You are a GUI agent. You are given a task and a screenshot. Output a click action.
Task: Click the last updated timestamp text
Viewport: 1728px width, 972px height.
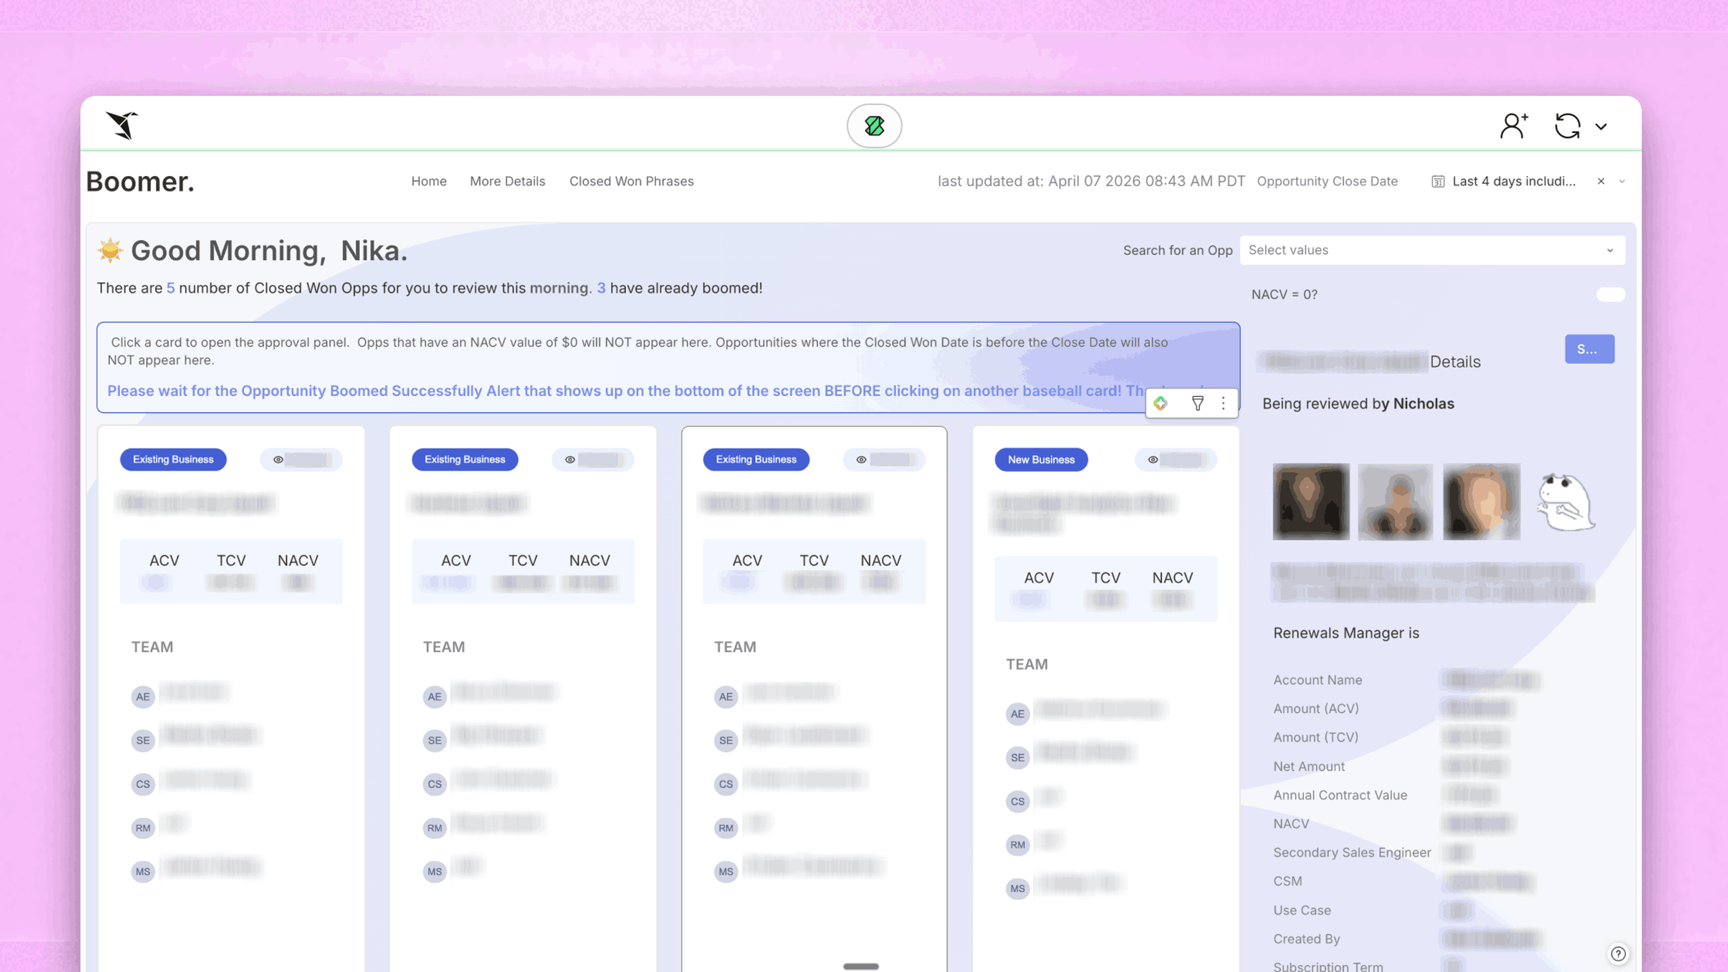[x=1091, y=181]
